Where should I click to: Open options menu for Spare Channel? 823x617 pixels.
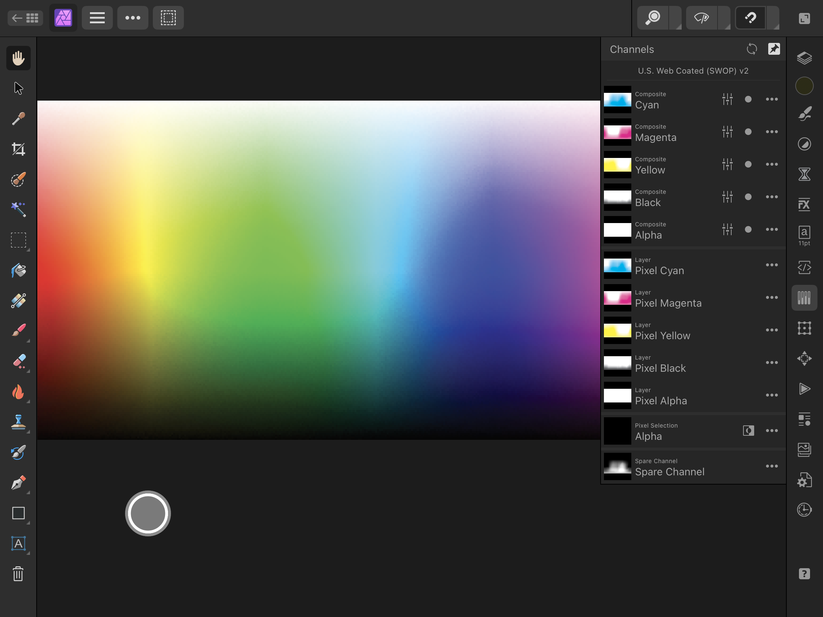[x=772, y=466]
